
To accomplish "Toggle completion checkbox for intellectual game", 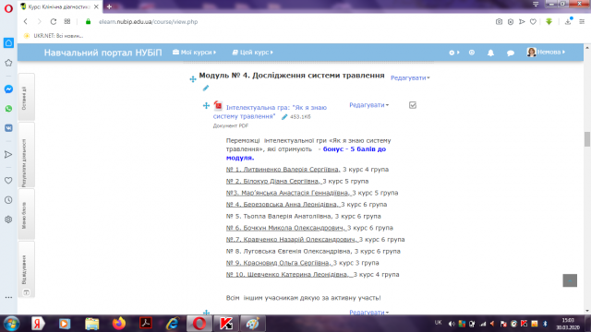I will click(413, 105).
